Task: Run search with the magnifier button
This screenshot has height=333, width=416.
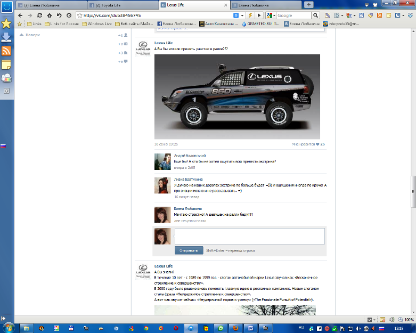Action: [315, 15]
